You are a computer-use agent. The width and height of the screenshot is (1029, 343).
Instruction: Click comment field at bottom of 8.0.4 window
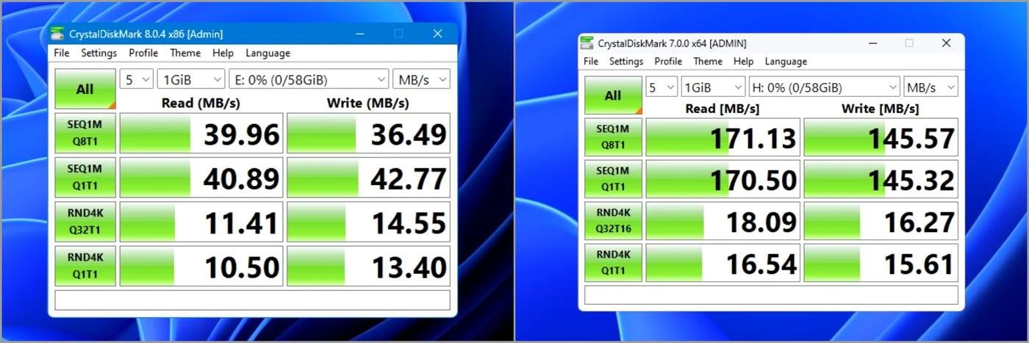(x=252, y=300)
